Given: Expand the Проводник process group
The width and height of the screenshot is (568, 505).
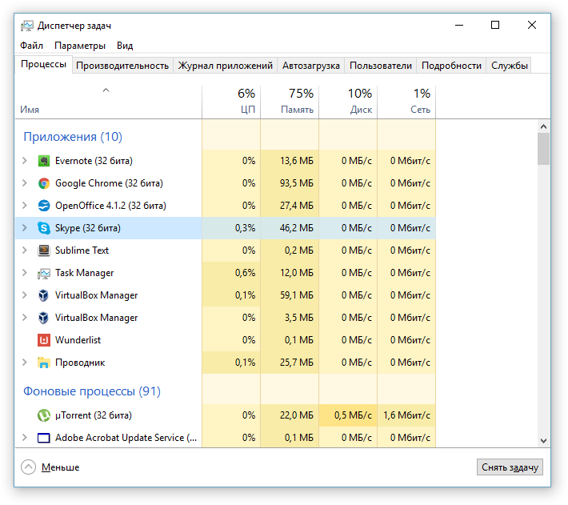Looking at the screenshot, I should (25, 363).
